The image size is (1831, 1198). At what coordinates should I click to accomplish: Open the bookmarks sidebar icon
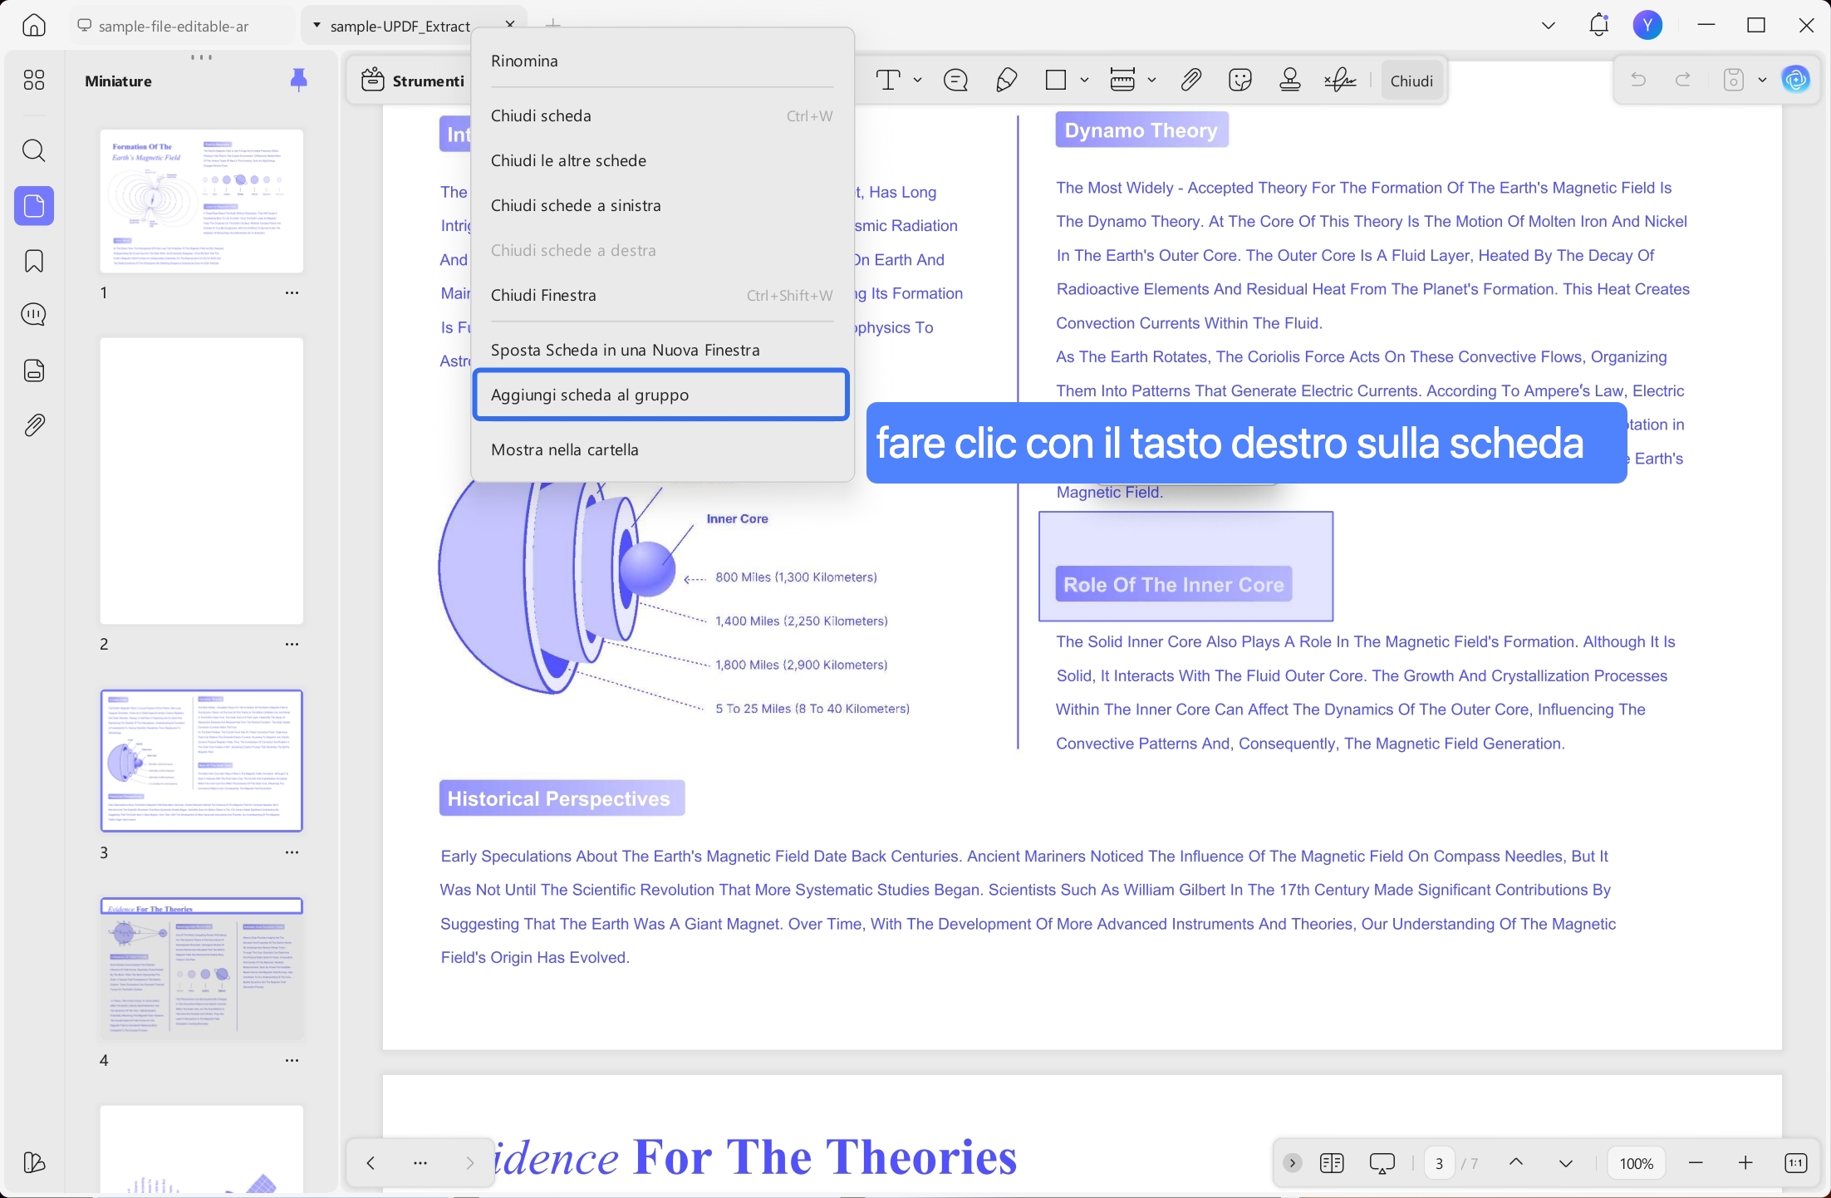(x=34, y=261)
